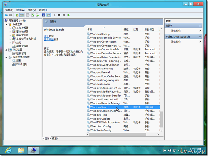Collapse the 服務 actions section arrow
The image size is (208, 156).
click(x=200, y=26)
